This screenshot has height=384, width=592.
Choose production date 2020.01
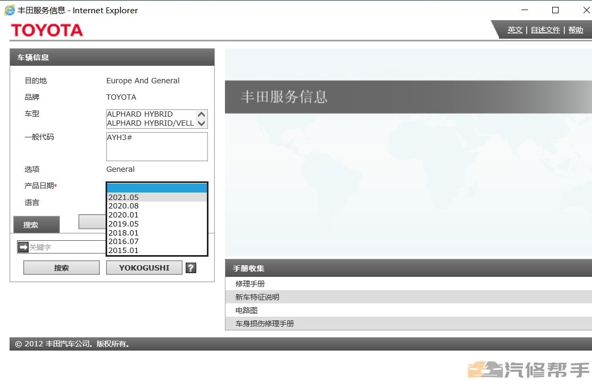click(x=156, y=215)
